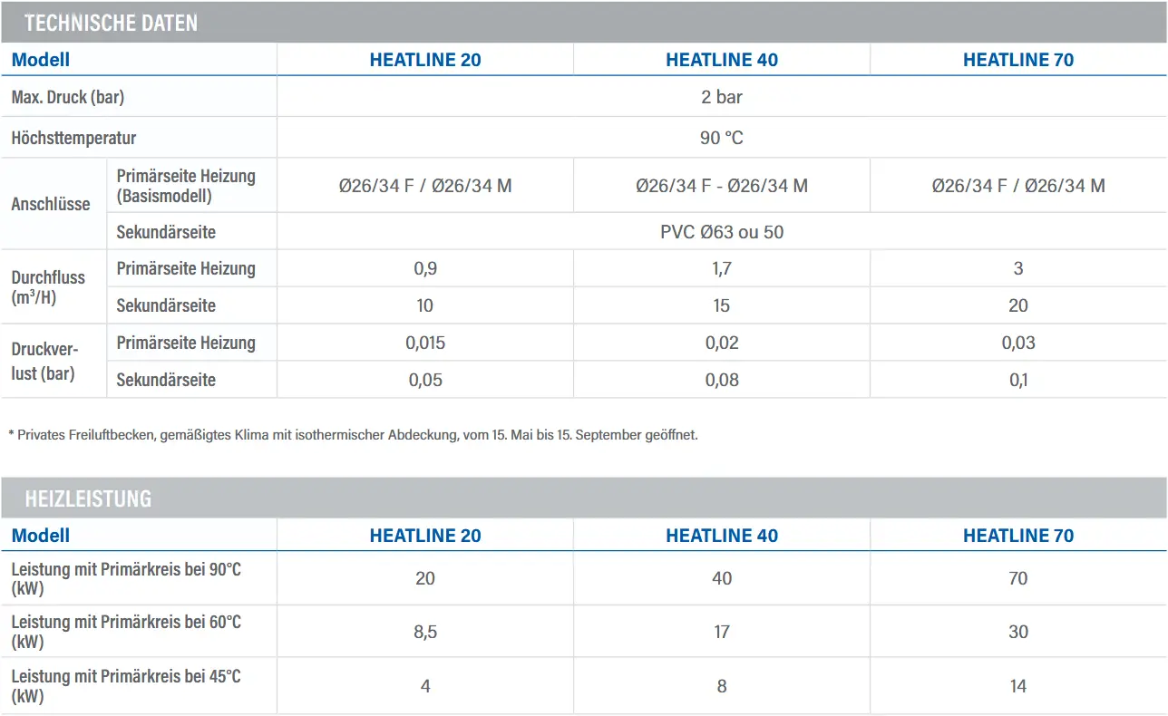Click 'Primärseite Heizung' label in Druckverlust rows
This screenshot has width=1168, height=716.
(x=186, y=343)
